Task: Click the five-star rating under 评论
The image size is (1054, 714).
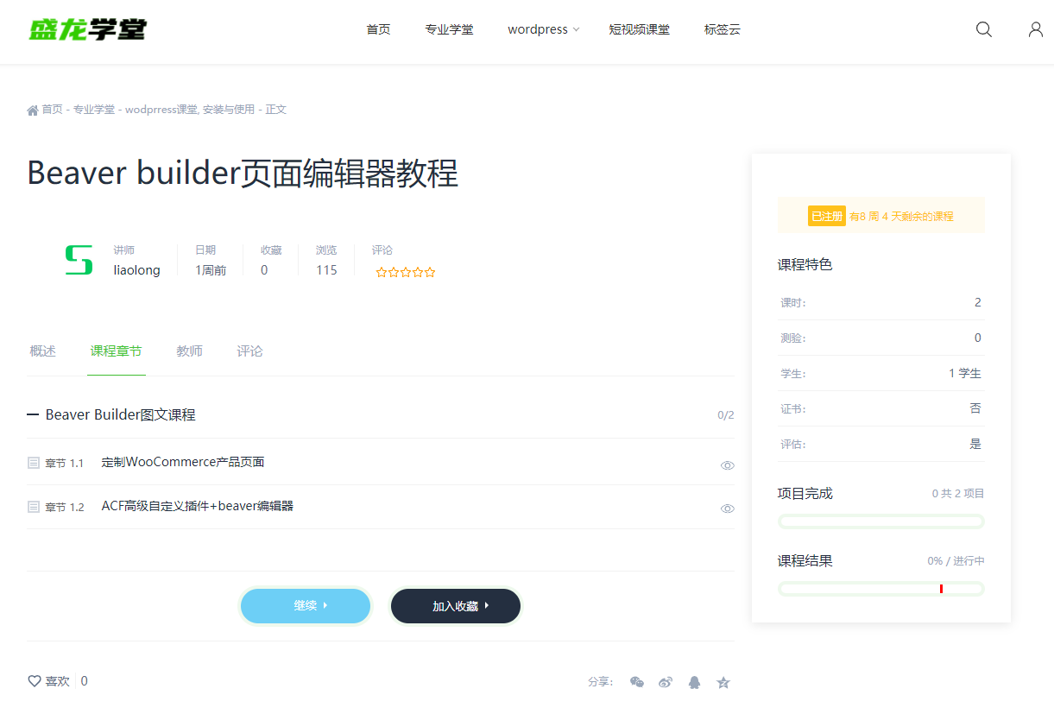Action: pyautogui.click(x=406, y=272)
